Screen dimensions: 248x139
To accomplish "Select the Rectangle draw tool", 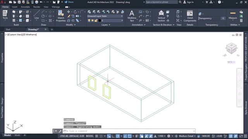I will tap(43, 20).
